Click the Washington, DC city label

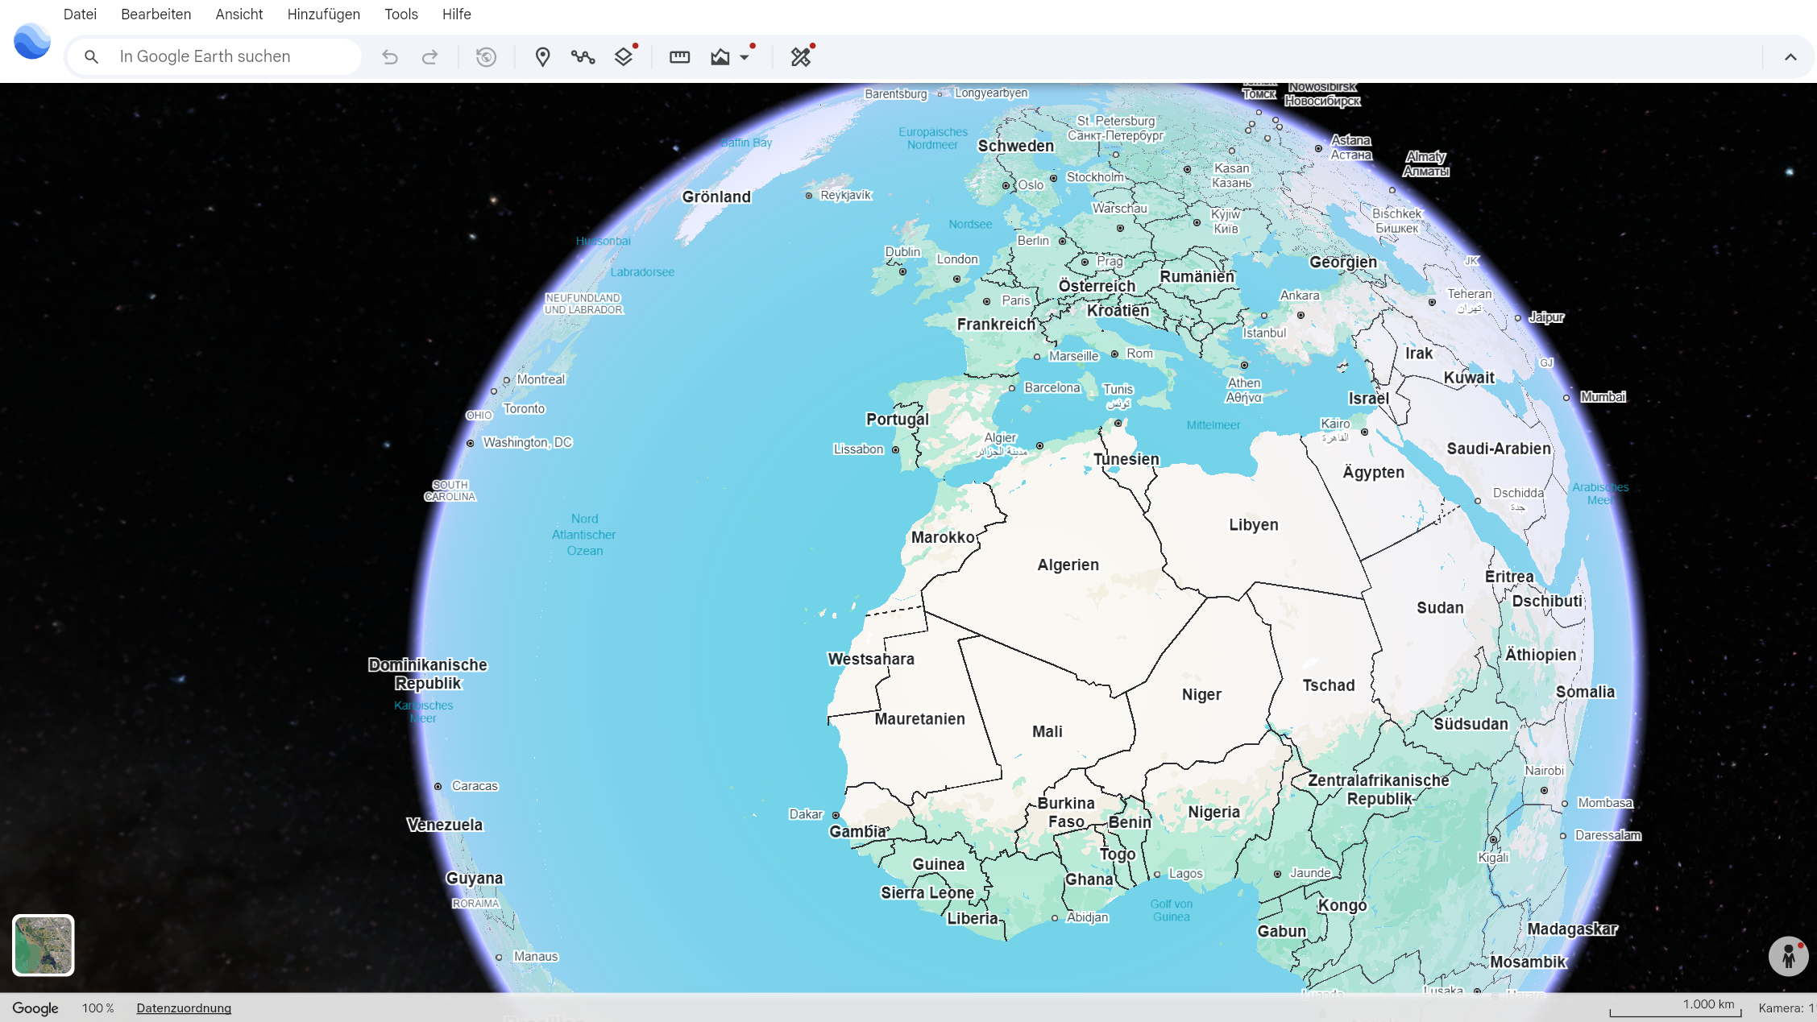point(527,443)
